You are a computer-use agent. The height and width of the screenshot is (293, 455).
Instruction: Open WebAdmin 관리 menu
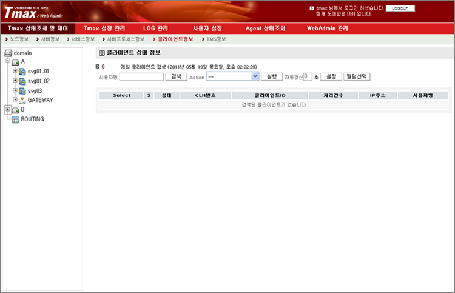[x=328, y=29]
